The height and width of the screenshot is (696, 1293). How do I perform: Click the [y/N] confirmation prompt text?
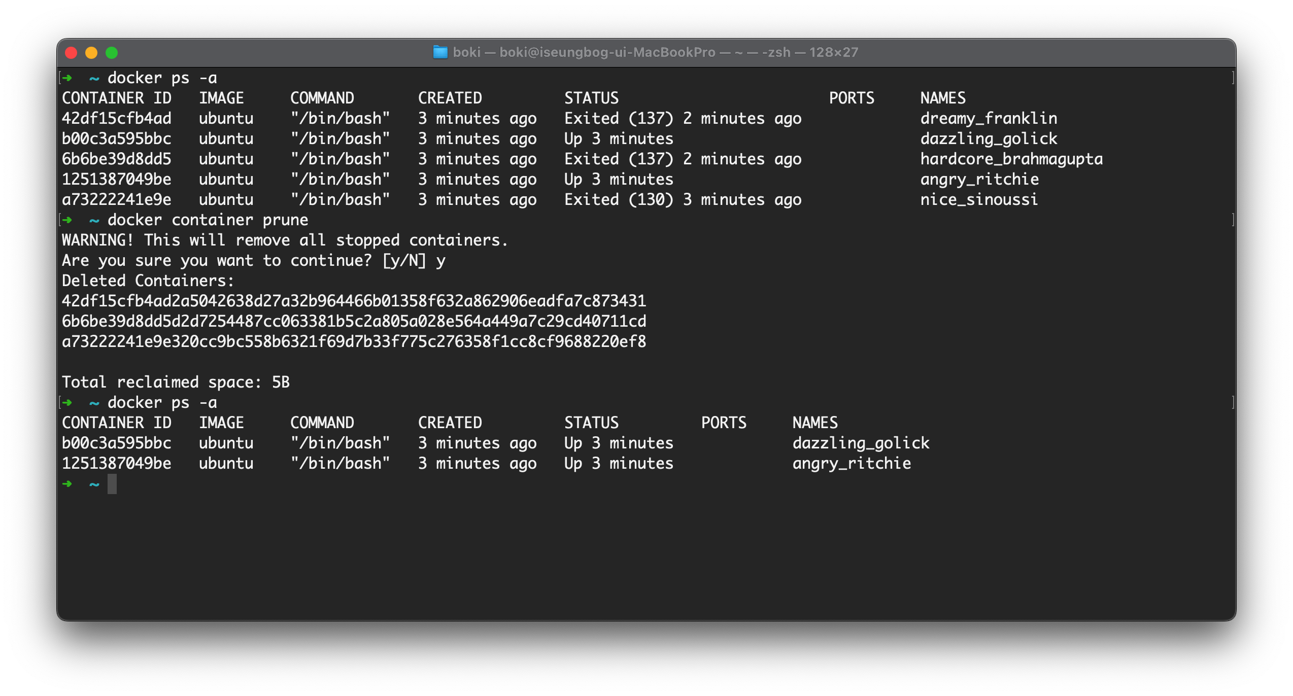[x=404, y=261]
